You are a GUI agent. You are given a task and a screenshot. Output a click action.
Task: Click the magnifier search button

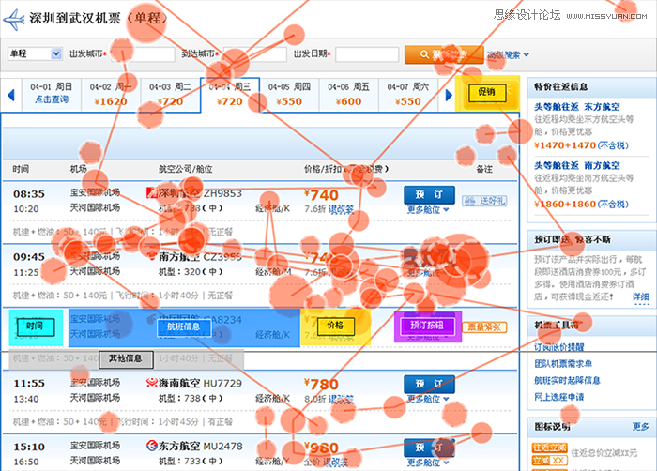tap(444, 55)
